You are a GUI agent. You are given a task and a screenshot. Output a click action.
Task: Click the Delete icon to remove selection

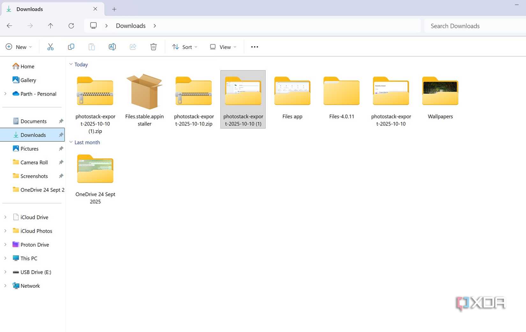pos(153,46)
